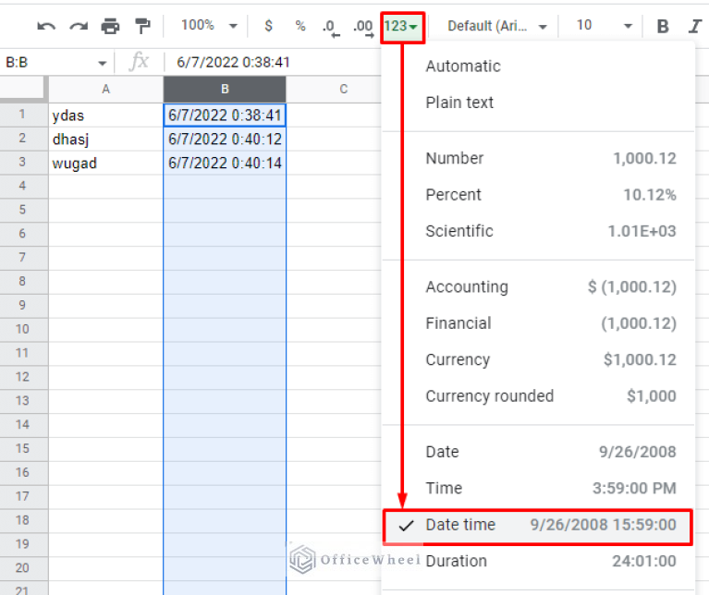Select column B header
This screenshot has width=709, height=595.
(225, 90)
